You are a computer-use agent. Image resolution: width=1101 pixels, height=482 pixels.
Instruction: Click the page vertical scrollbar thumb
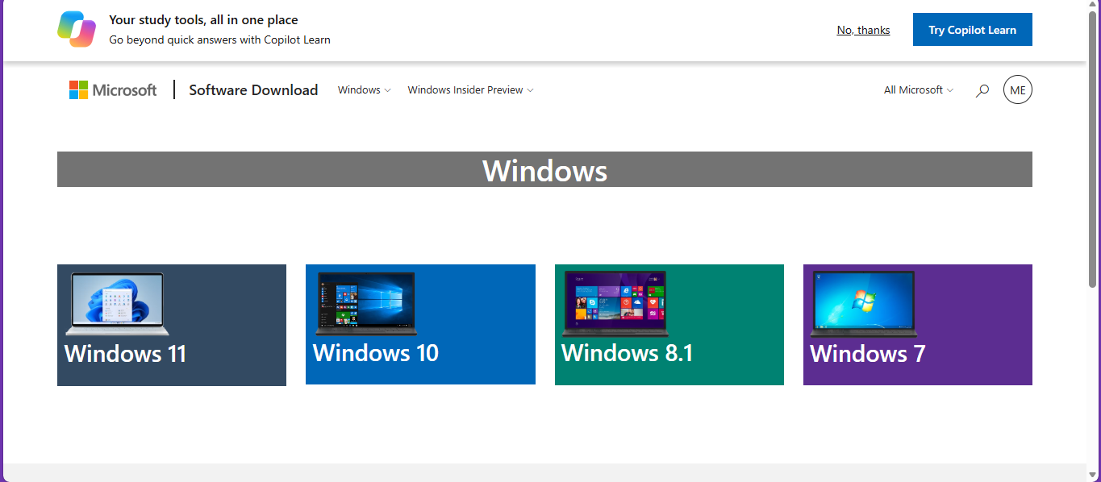(x=1093, y=151)
